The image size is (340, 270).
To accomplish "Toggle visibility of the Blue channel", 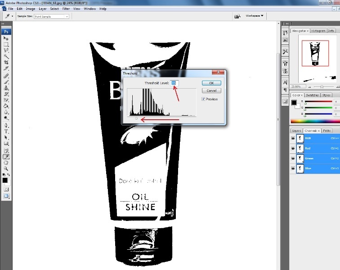I will [293, 168].
